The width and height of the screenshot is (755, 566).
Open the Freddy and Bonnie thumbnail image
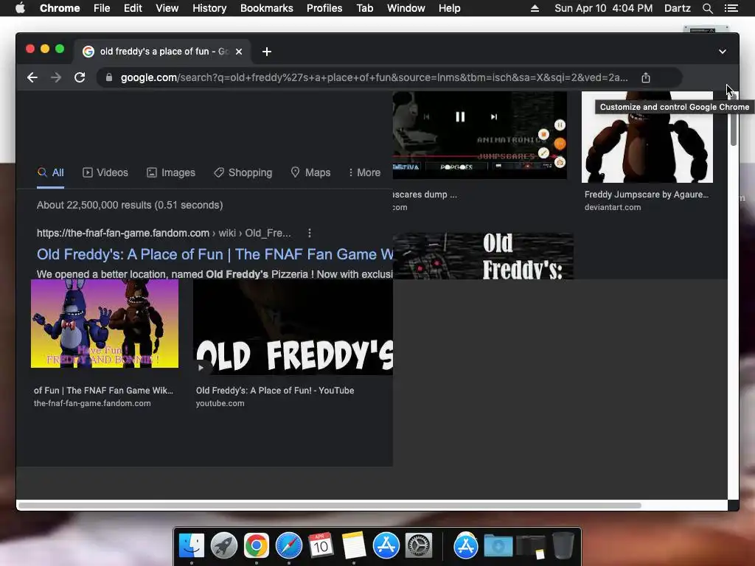(x=105, y=324)
